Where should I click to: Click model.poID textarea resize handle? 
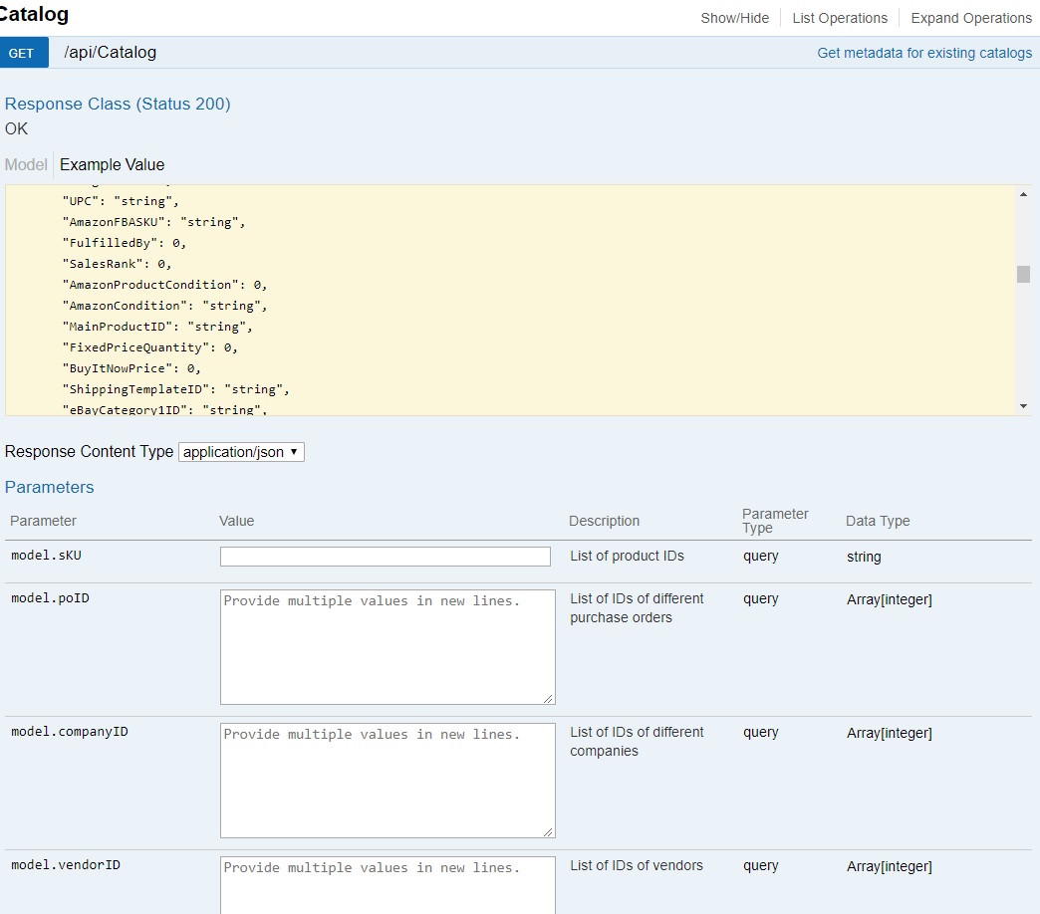click(x=548, y=698)
